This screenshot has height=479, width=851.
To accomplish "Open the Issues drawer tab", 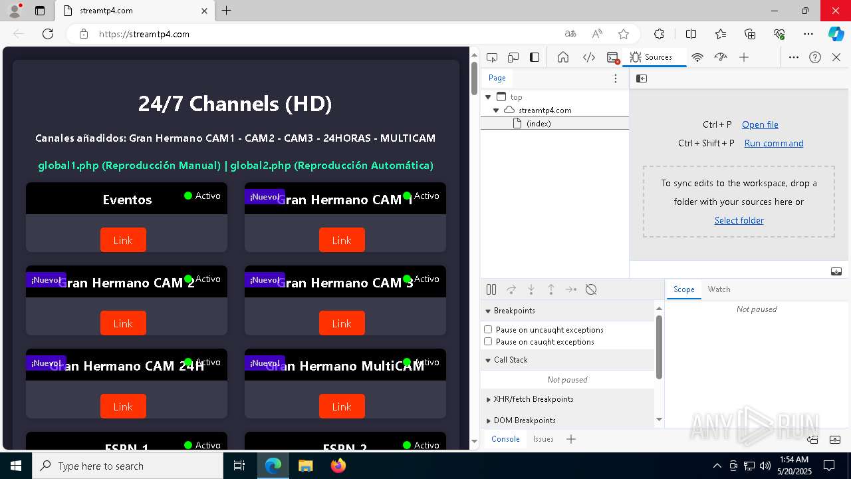I will coord(543,439).
